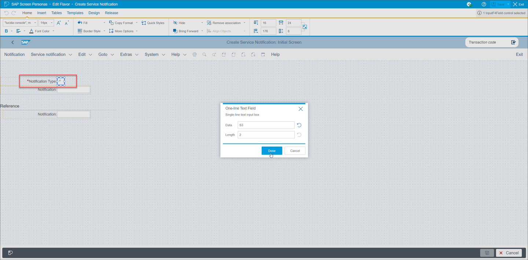Close the One-line Text Field dialog

(x=301, y=109)
